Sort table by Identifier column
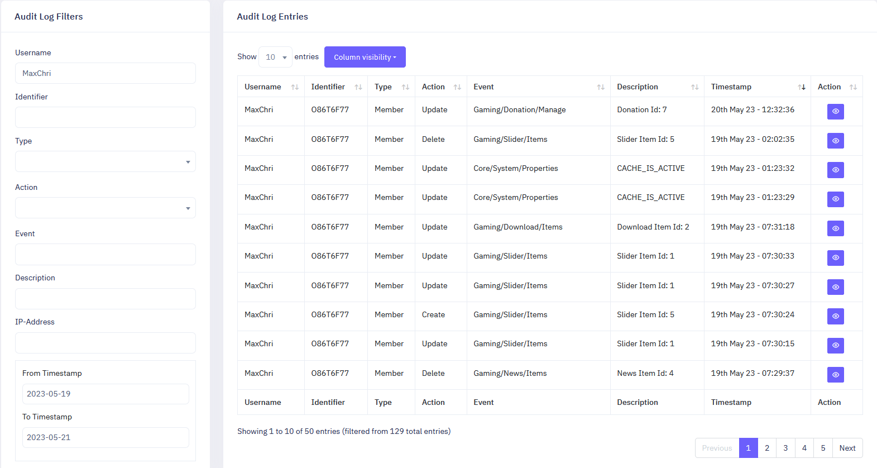 [336, 87]
